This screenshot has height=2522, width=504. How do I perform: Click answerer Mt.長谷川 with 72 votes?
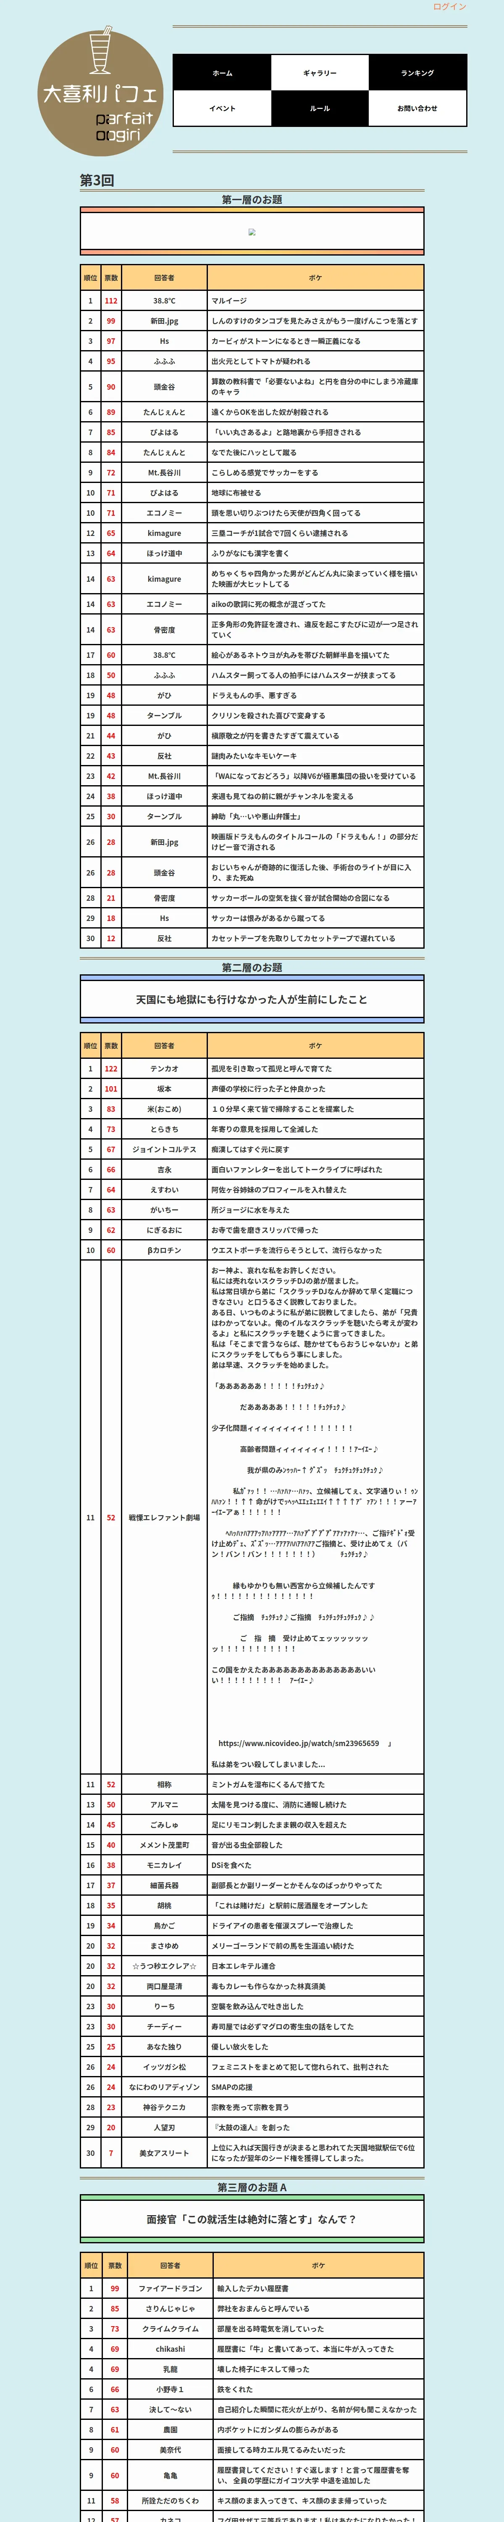click(164, 473)
